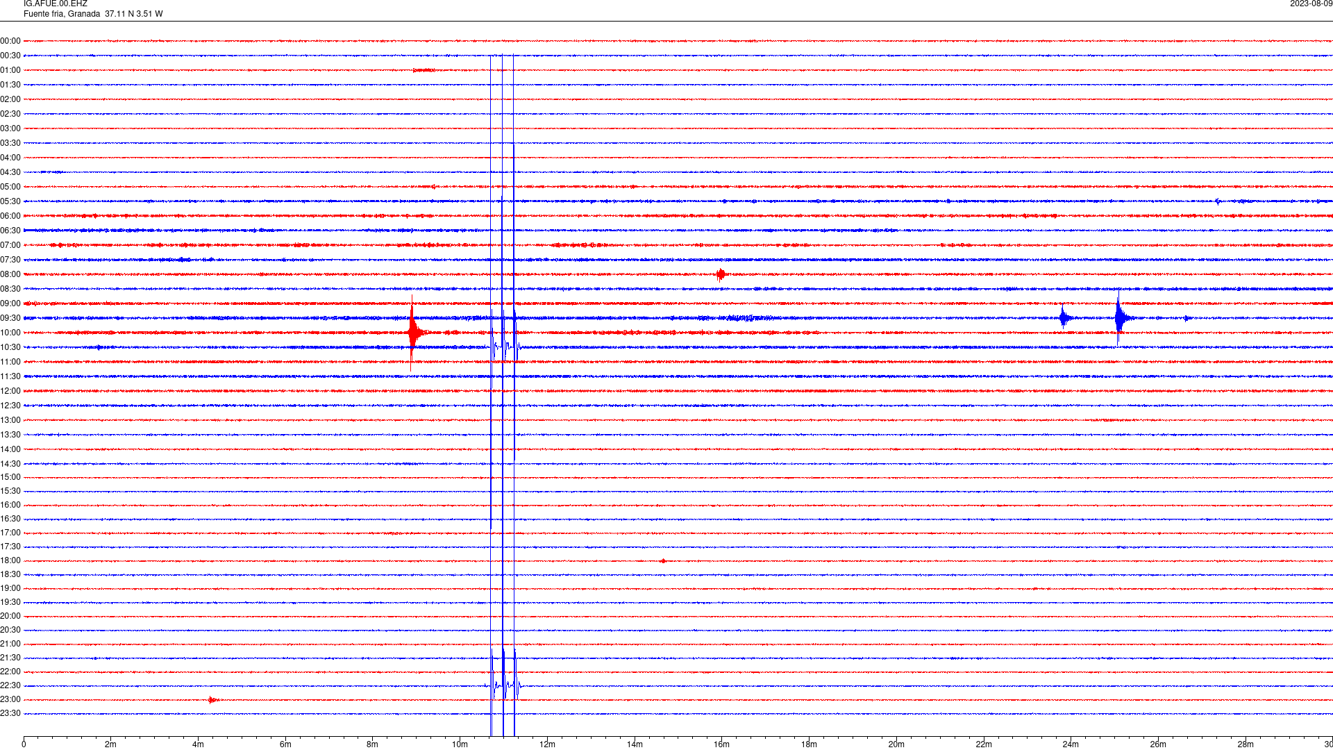Select the 23:00 trace time label
This screenshot has height=750, width=1333.
tap(10, 699)
